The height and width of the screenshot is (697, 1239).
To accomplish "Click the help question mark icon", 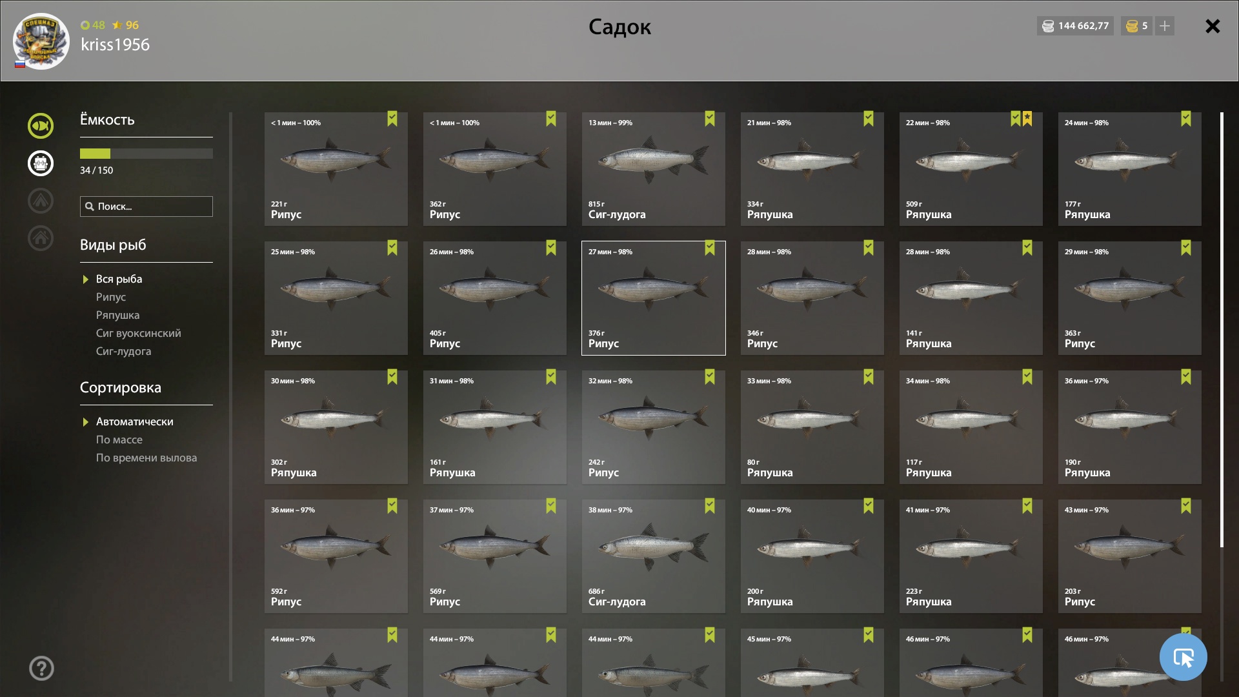I will (x=41, y=669).
